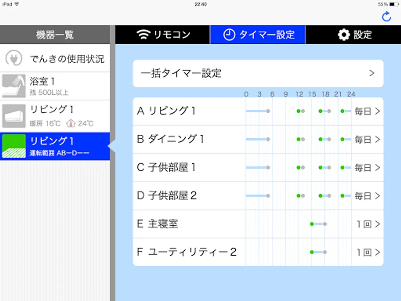Select リビング1 air conditioner device
Viewport: 401px width, 301px height.
[55, 116]
